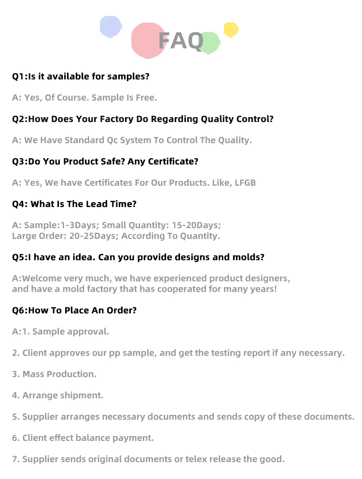
Task: Click the Standard Qc System answer
Action: pos(132,140)
